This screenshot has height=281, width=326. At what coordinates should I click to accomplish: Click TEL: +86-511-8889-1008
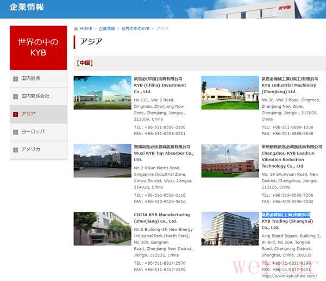tap(287, 127)
